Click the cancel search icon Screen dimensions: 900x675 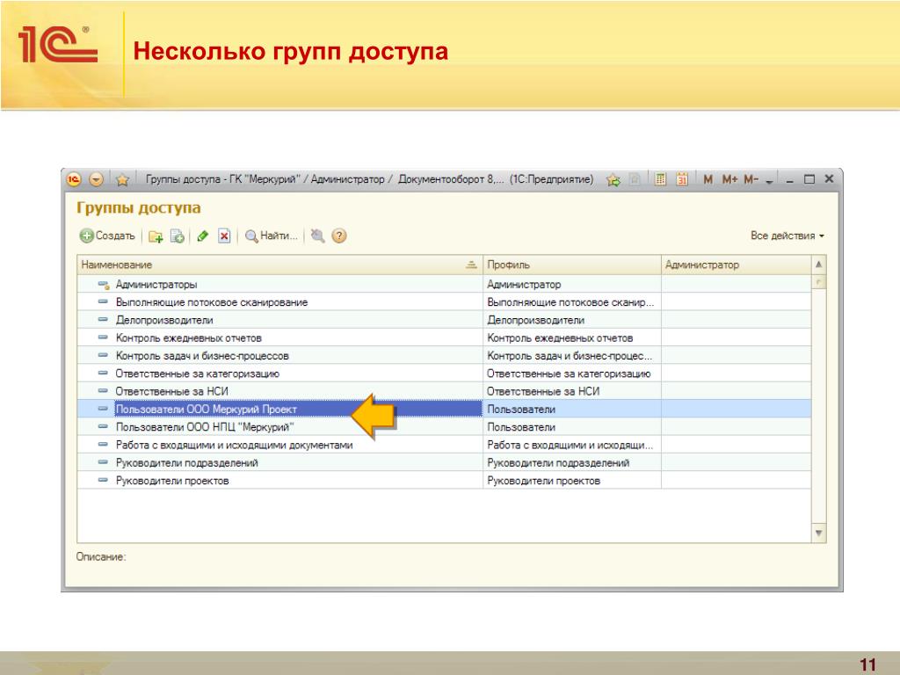click(317, 236)
